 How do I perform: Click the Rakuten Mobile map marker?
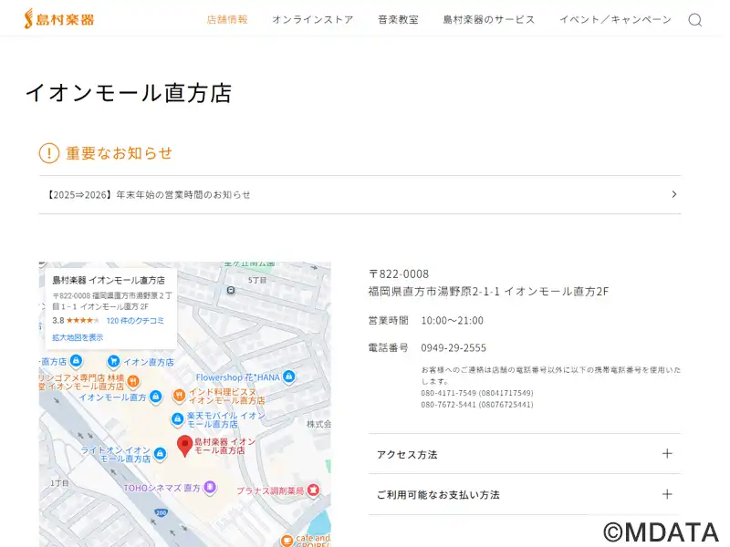point(177,419)
